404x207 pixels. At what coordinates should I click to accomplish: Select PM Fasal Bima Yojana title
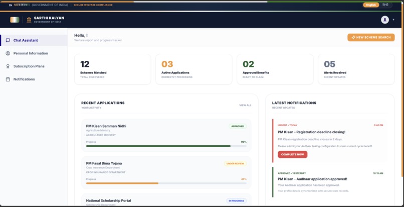tap(104, 163)
